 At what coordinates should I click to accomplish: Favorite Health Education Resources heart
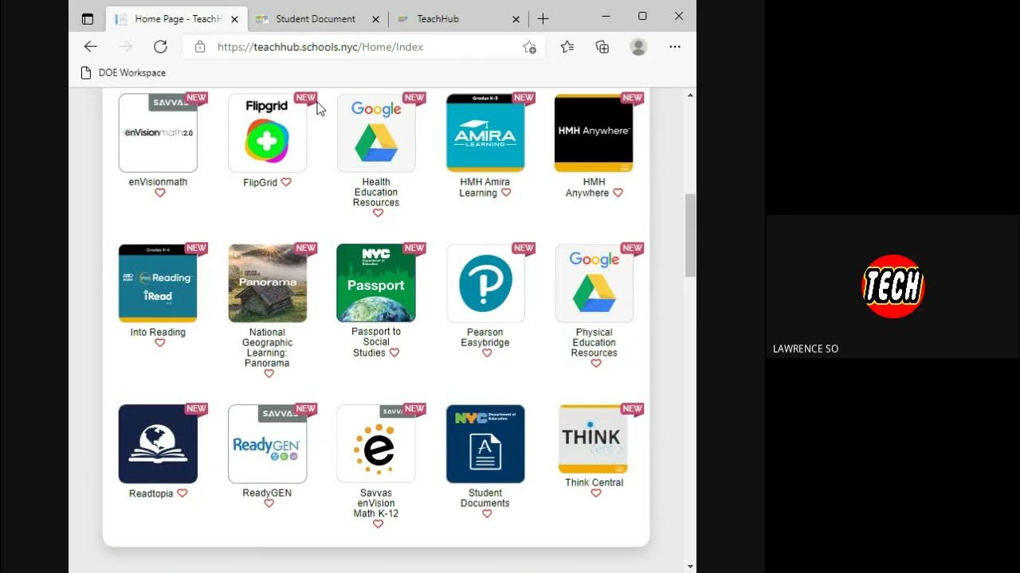378,213
